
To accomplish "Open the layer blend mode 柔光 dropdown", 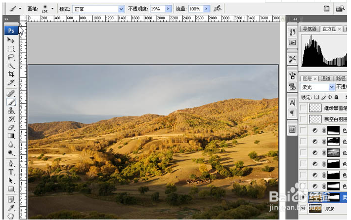I will pos(332,87).
